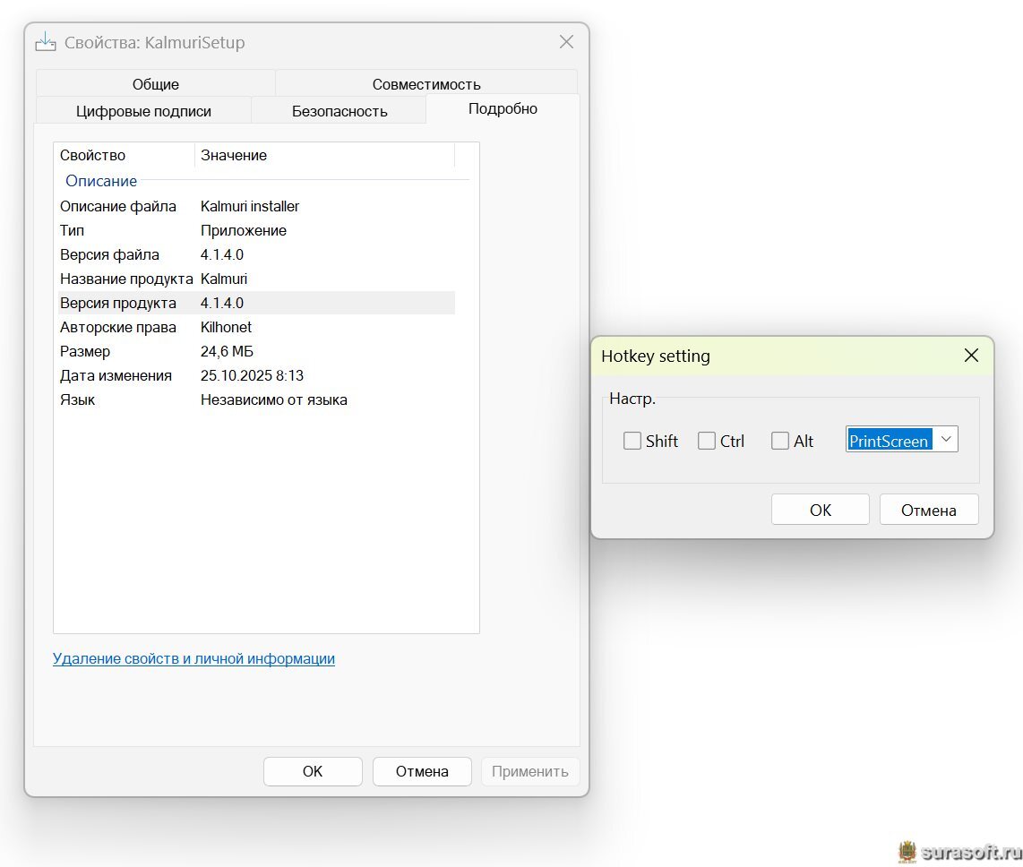Select the Подробно tab

click(x=503, y=109)
